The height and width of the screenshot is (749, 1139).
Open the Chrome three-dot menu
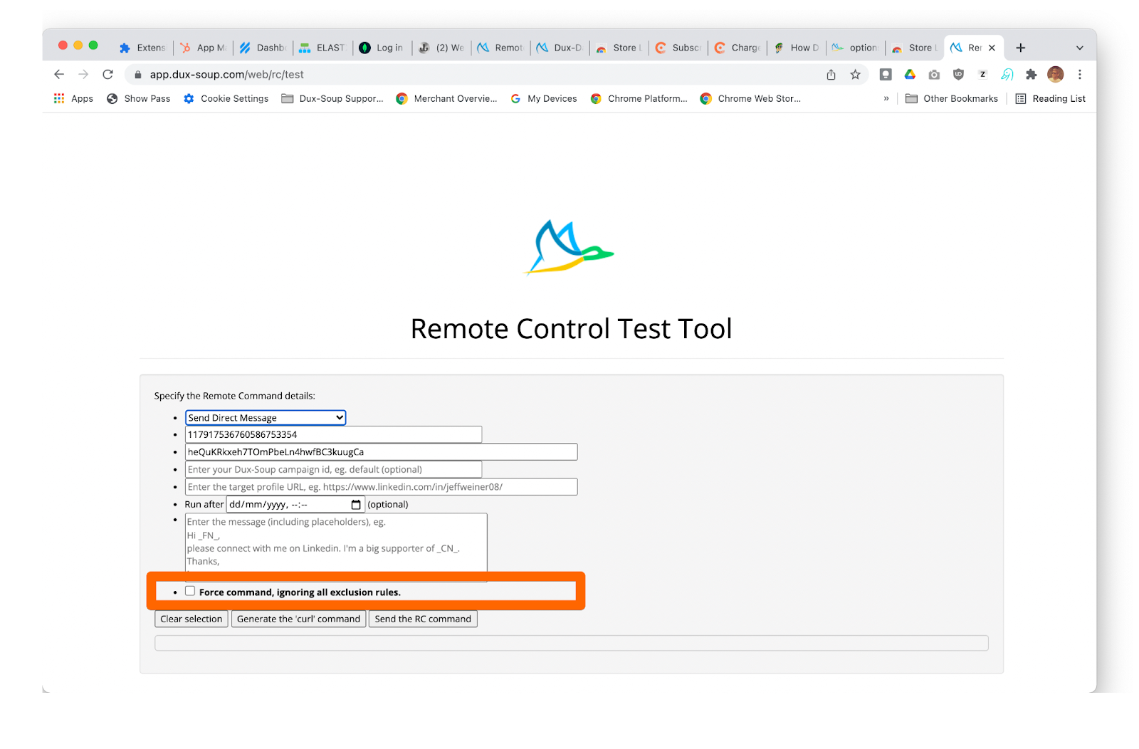click(x=1079, y=74)
